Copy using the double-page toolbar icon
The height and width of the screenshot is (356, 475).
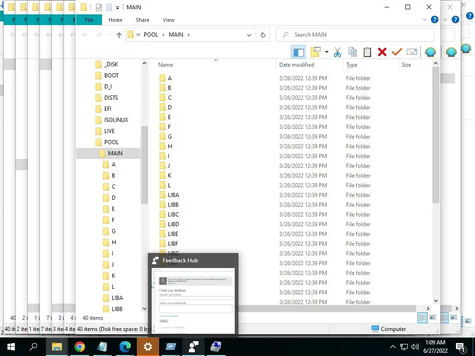tap(353, 52)
